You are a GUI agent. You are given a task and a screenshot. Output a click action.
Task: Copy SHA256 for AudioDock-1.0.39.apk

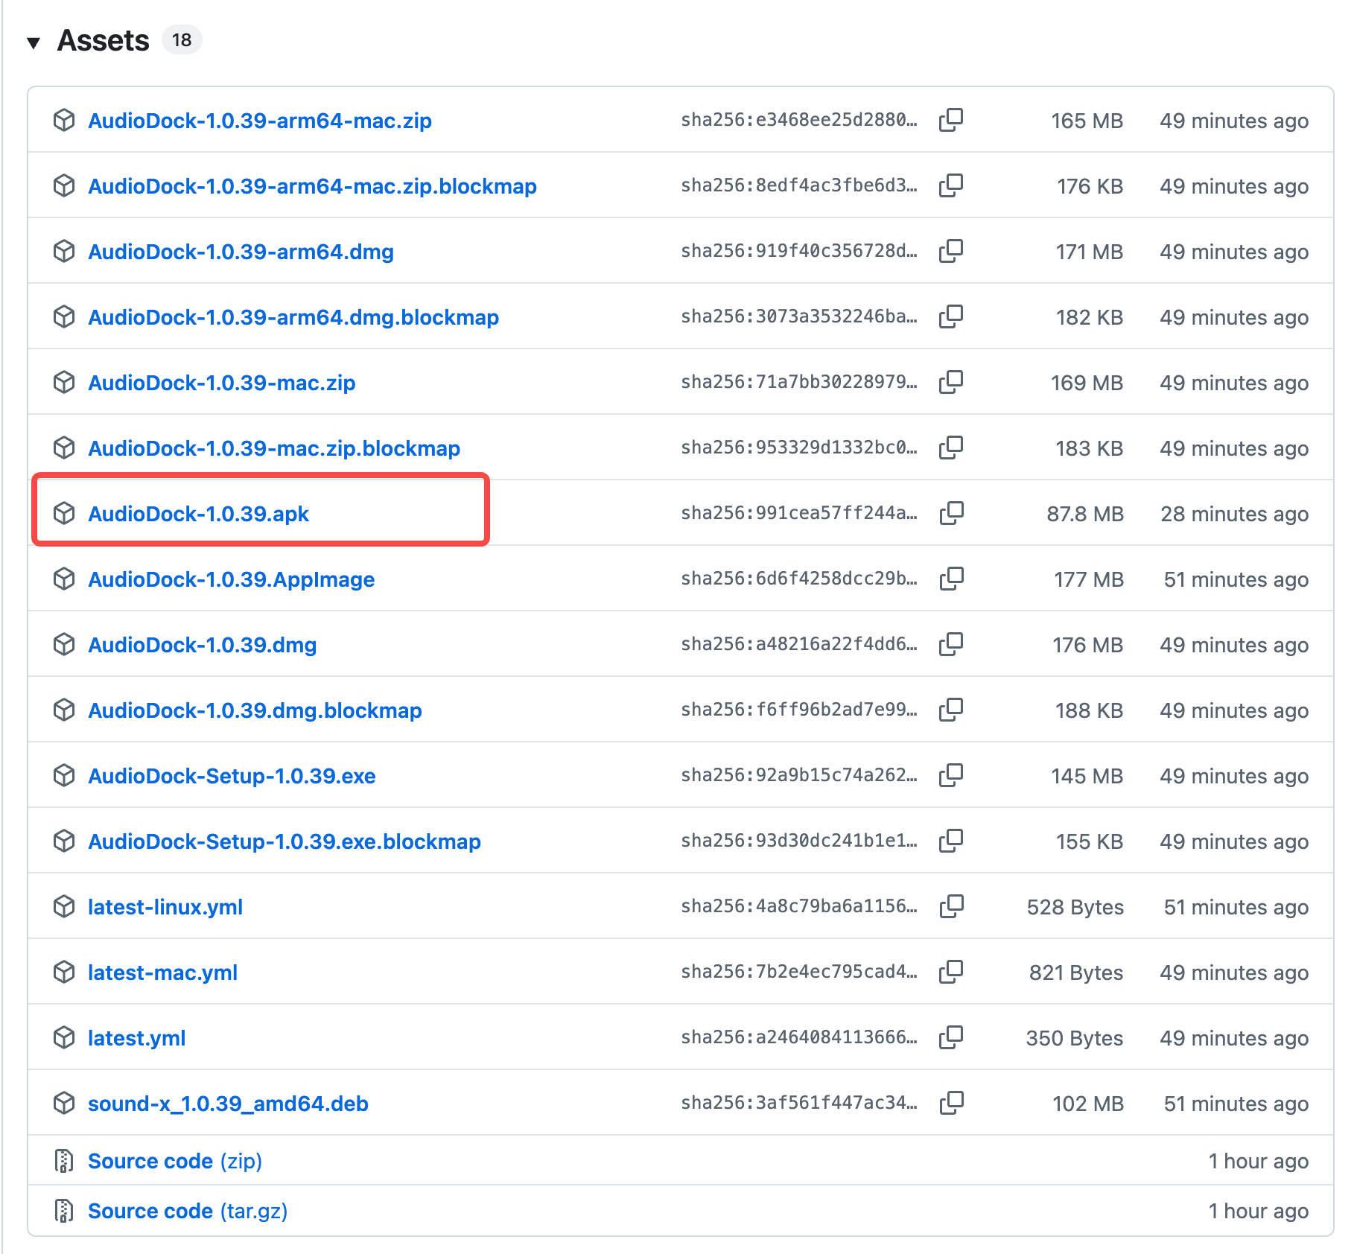coord(951,513)
